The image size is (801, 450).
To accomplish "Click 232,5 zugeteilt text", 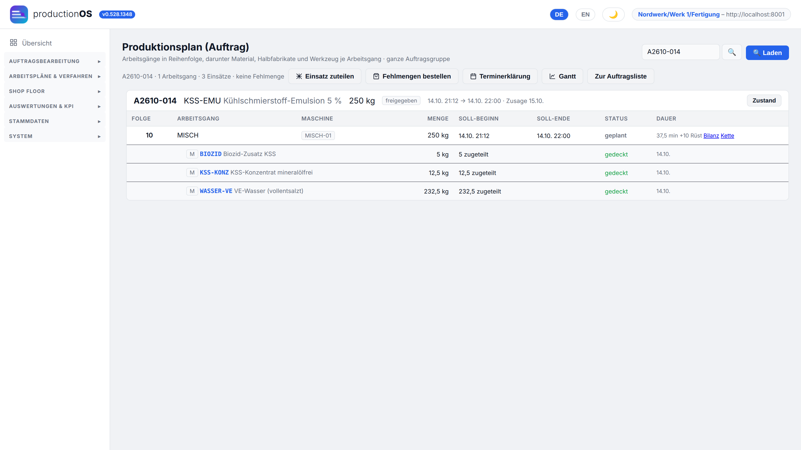I will pos(480,191).
